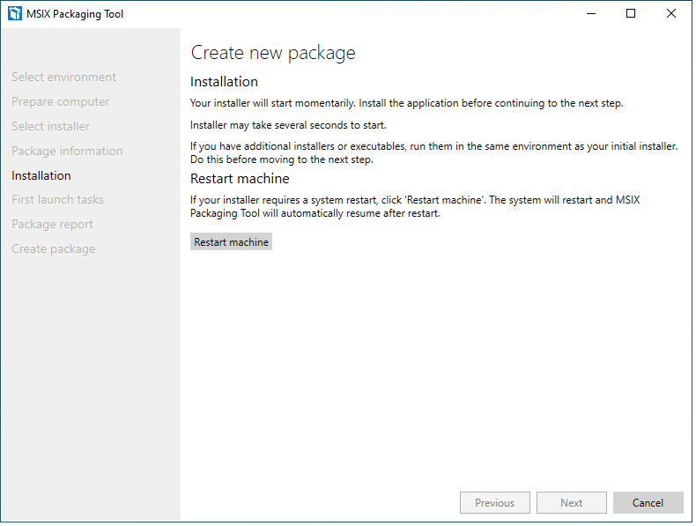Maximize the MSIX Packaging Tool window
The width and height of the screenshot is (696, 526).
click(x=633, y=14)
